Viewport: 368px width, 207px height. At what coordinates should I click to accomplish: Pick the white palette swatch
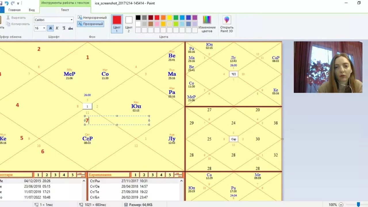pos(138,24)
